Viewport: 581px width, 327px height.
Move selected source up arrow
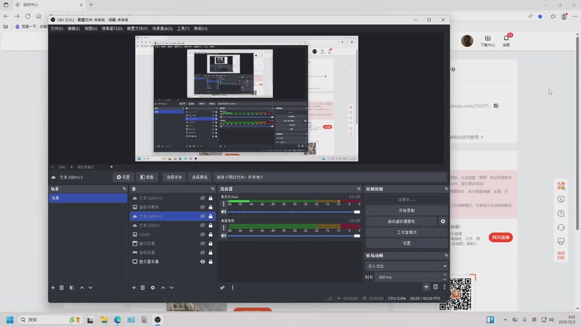[163, 288]
